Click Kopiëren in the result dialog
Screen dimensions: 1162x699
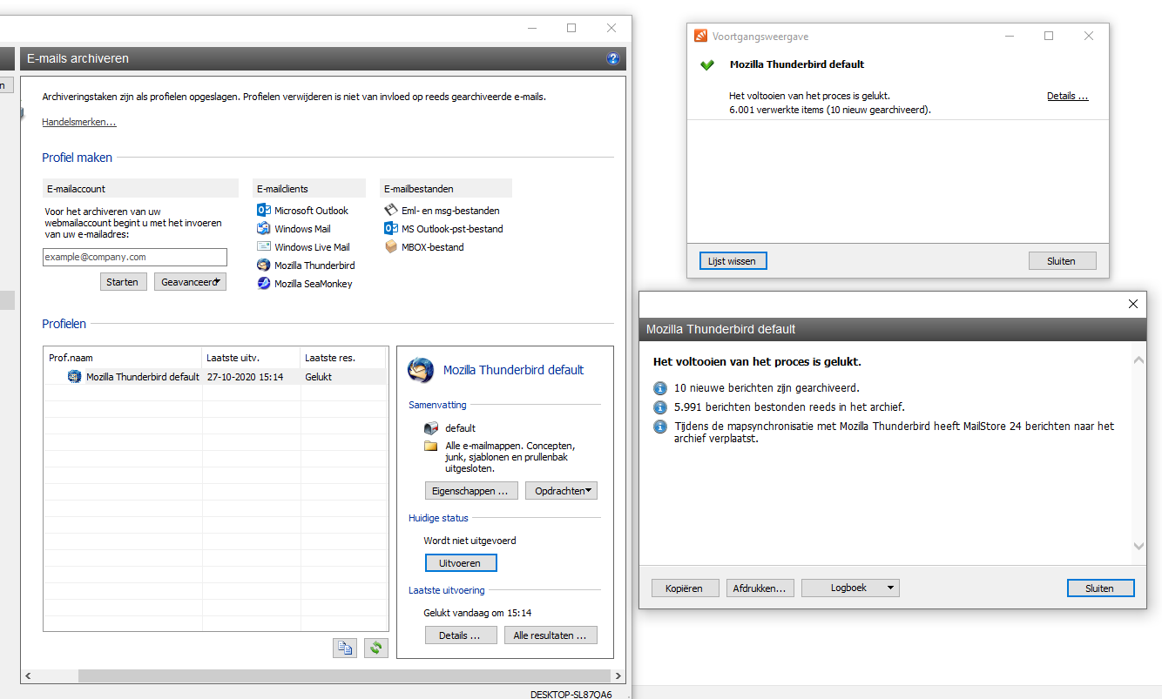(x=685, y=588)
